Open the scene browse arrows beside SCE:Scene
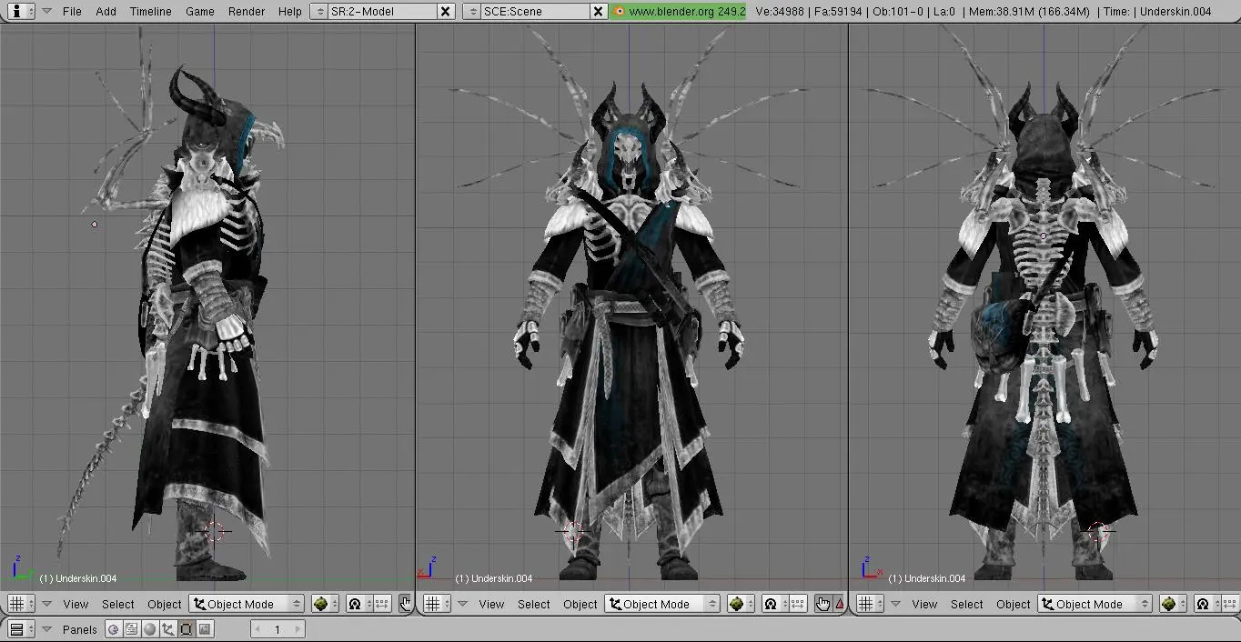This screenshot has width=1241, height=642. coord(471,11)
